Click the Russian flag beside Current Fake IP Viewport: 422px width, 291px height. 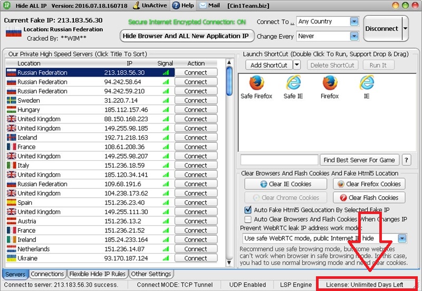point(14,32)
